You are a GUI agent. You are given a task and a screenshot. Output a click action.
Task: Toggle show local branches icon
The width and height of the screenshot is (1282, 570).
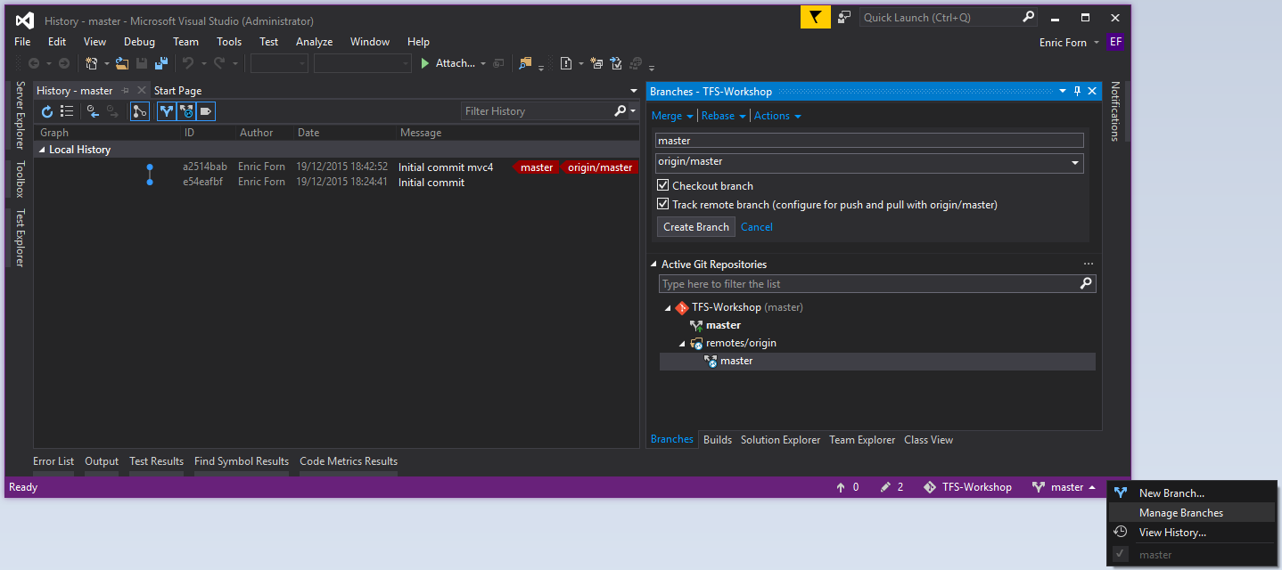click(x=166, y=111)
